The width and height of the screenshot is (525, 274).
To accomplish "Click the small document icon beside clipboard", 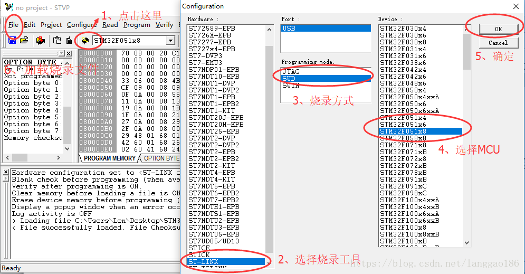I will (69, 41).
